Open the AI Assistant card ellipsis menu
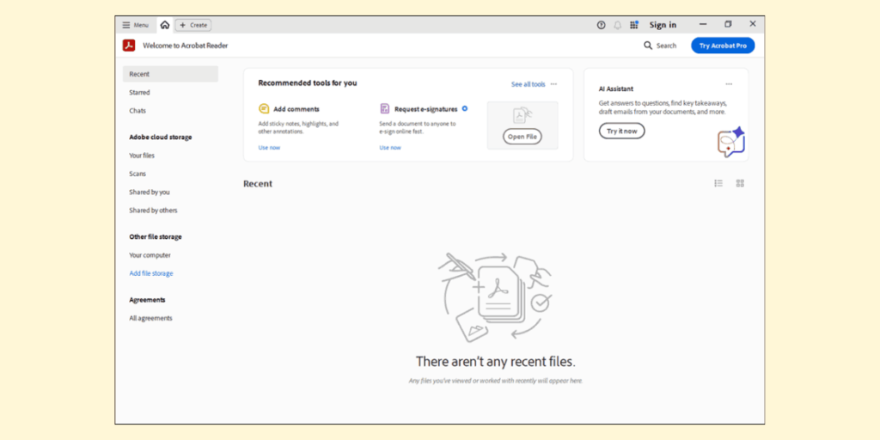The image size is (880, 440). [729, 84]
